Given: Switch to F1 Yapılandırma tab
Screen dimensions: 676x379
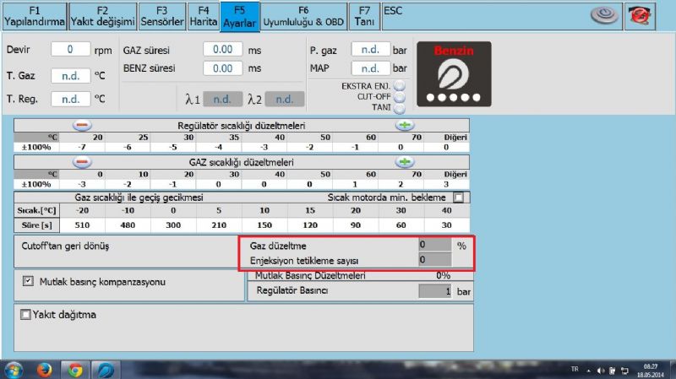Looking at the screenshot, I should (x=34, y=16).
